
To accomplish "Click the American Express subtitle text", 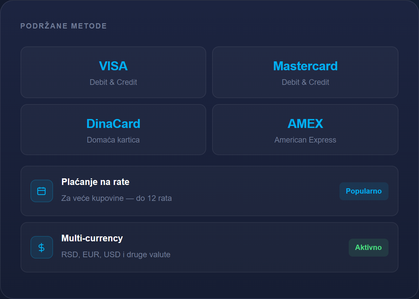I will click(305, 140).
